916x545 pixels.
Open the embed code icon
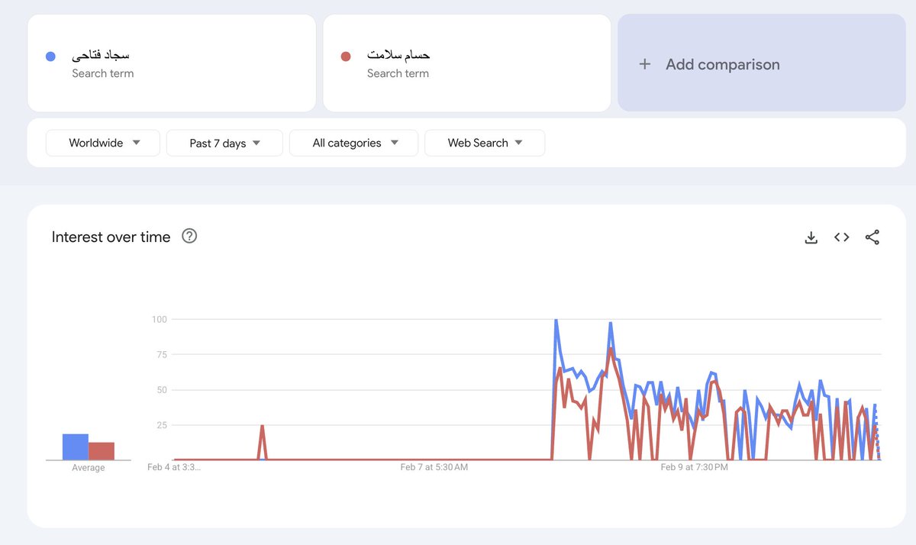(x=841, y=237)
